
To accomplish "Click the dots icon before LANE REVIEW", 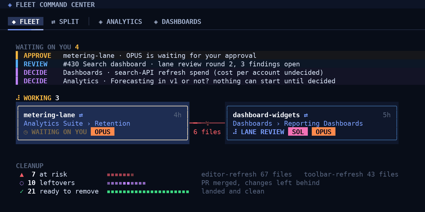I will [x=235, y=132].
